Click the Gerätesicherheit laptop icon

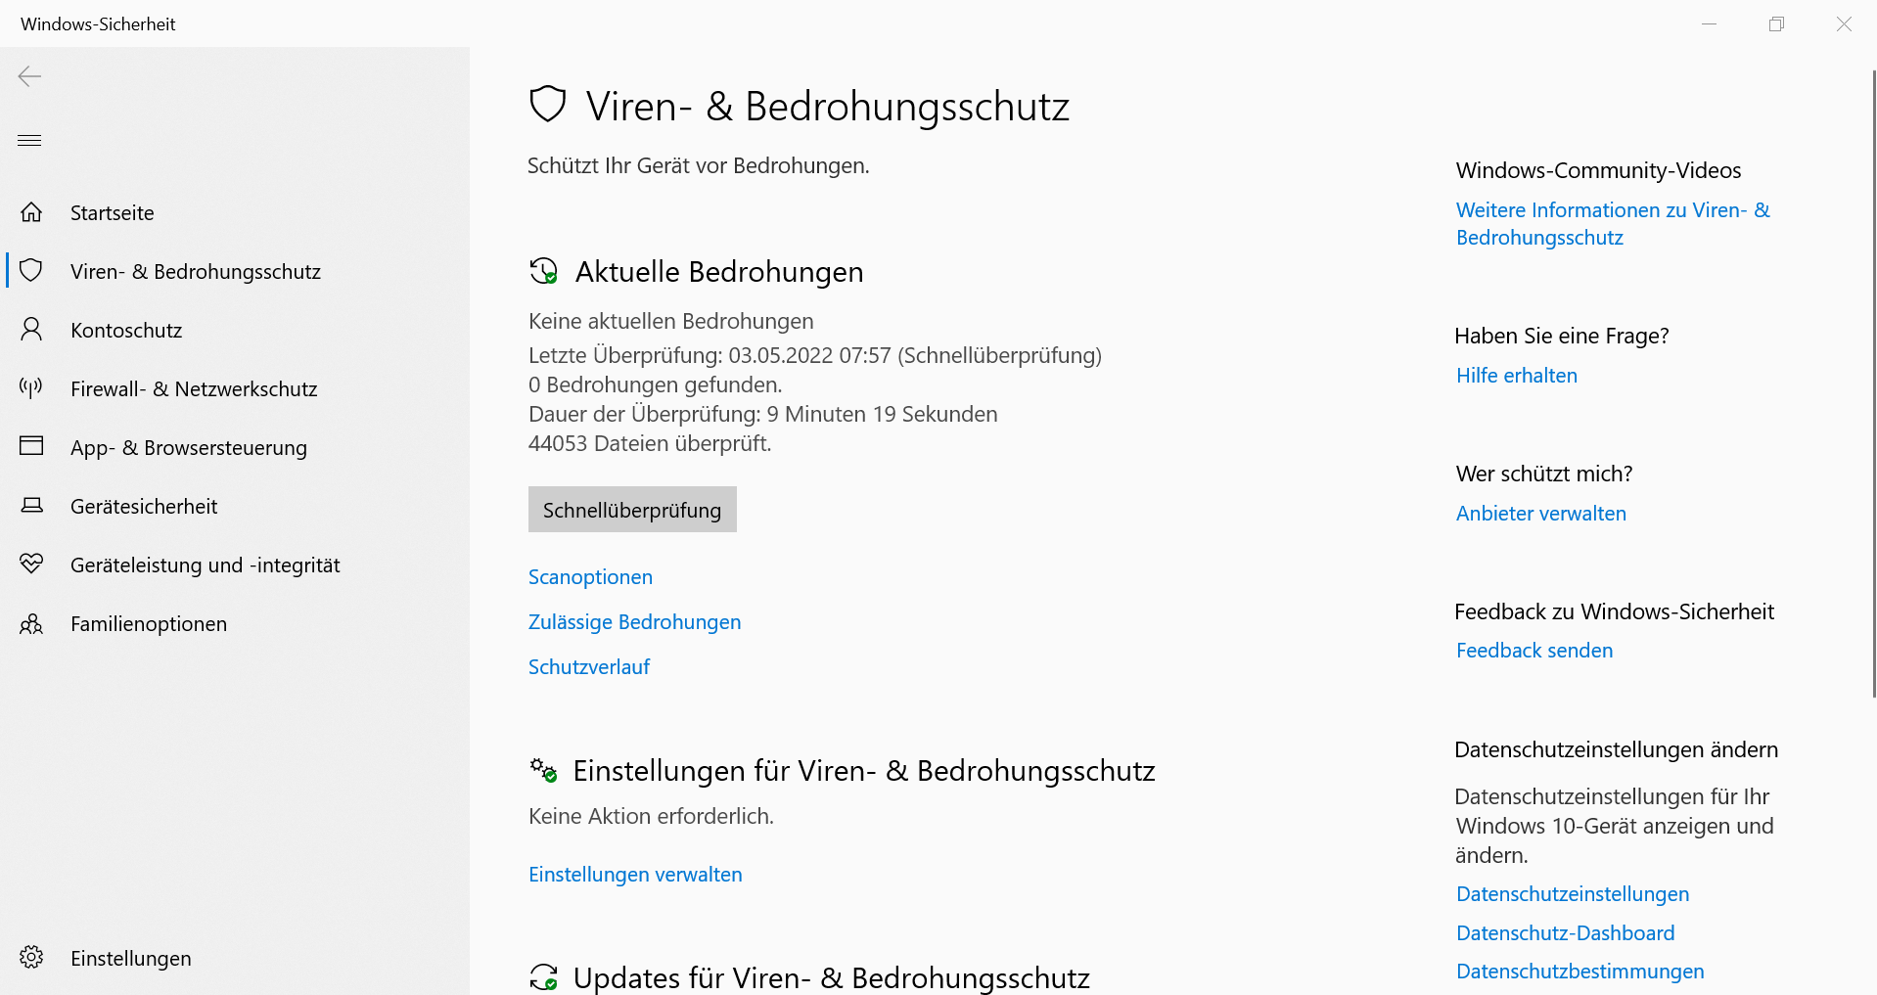(x=31, y=506)
